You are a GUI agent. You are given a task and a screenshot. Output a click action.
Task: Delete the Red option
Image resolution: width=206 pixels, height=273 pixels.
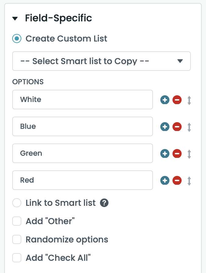pos(177,180)
